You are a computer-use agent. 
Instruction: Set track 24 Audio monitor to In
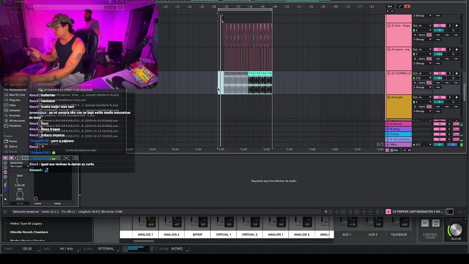click(415, 107)
